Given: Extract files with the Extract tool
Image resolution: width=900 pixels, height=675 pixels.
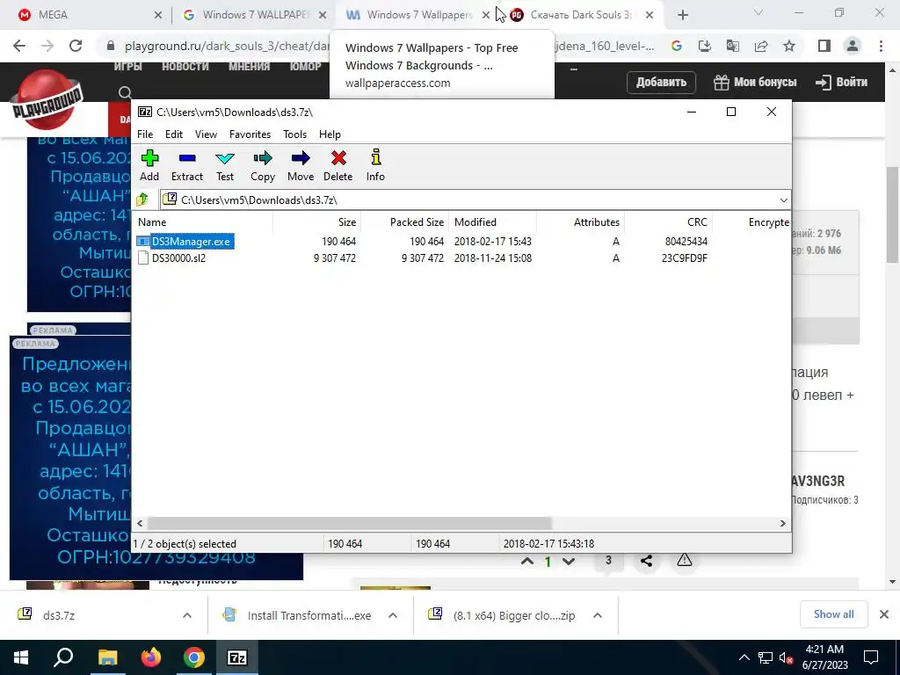Looking at the screenshot, I should 187,165.
